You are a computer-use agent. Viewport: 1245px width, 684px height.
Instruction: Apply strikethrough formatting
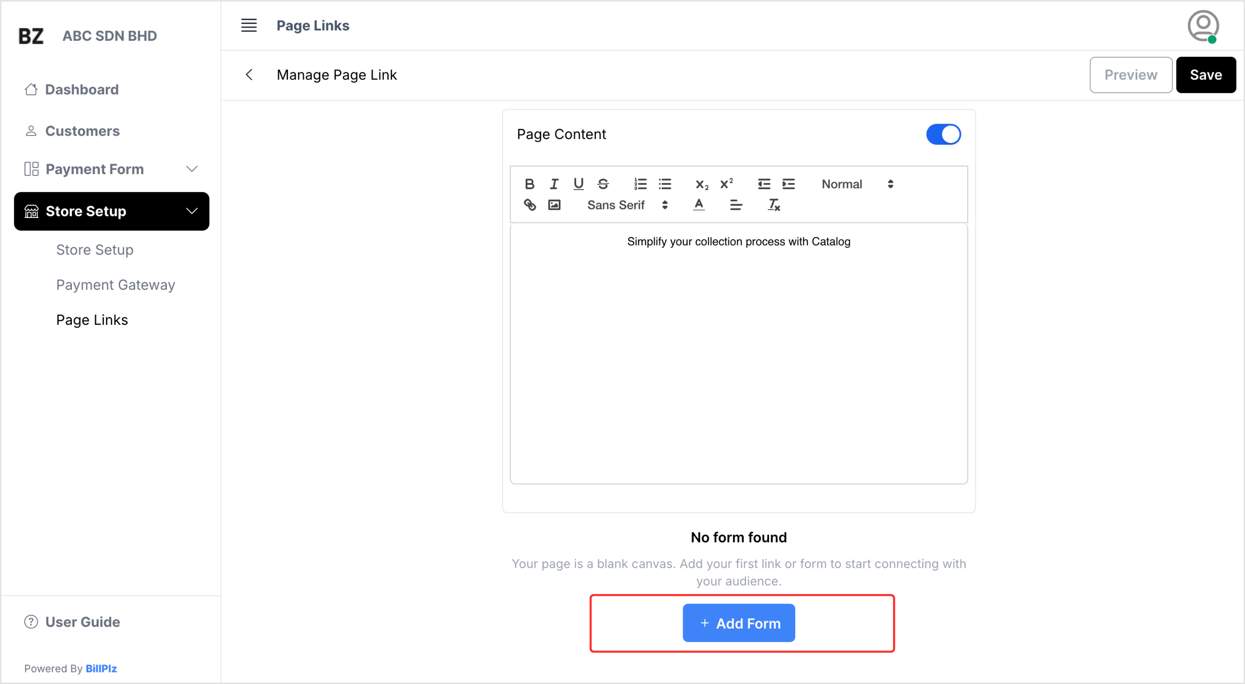pyautogui.click(x=603, y=184)
